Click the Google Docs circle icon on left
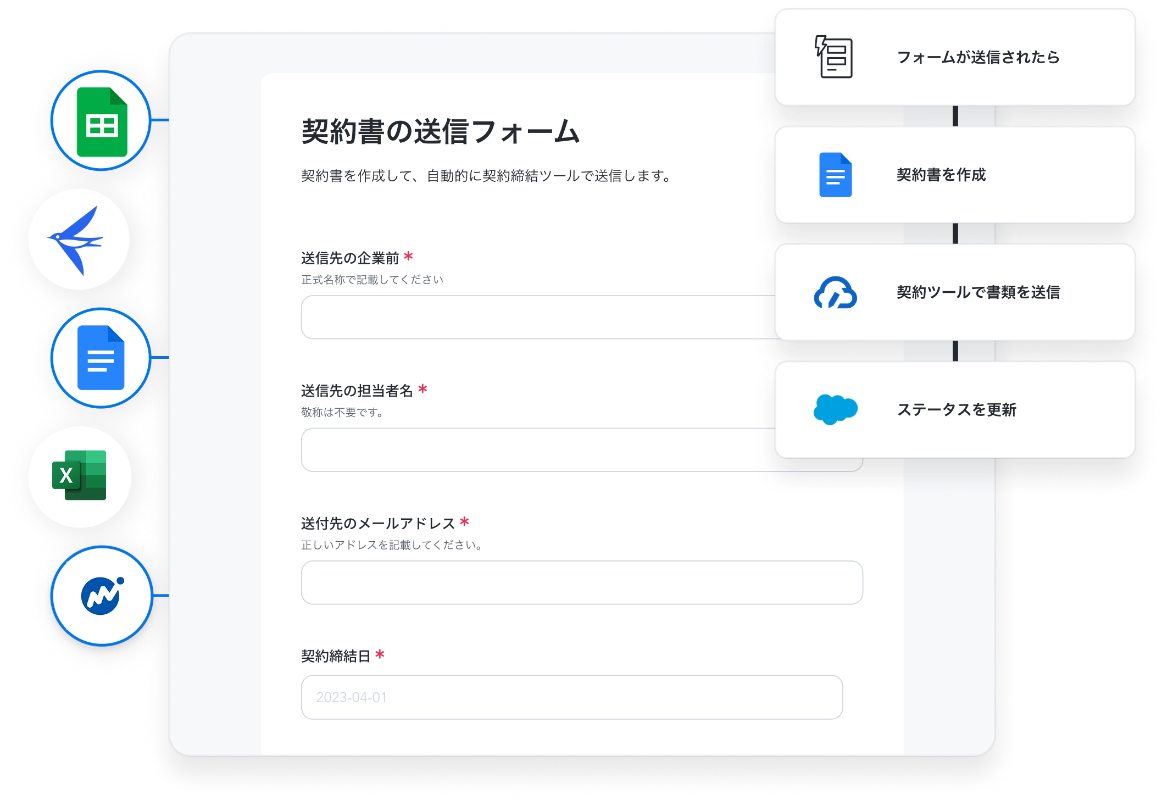Screen dimensions: 1162x800 101,358
